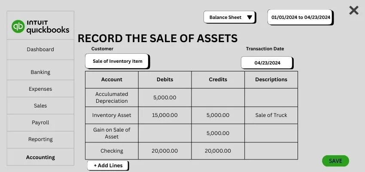This screenshot has width=365, height=172.
Task: Switch to the Reporting section
Action: pyautogui.click(x=40, y=139)
